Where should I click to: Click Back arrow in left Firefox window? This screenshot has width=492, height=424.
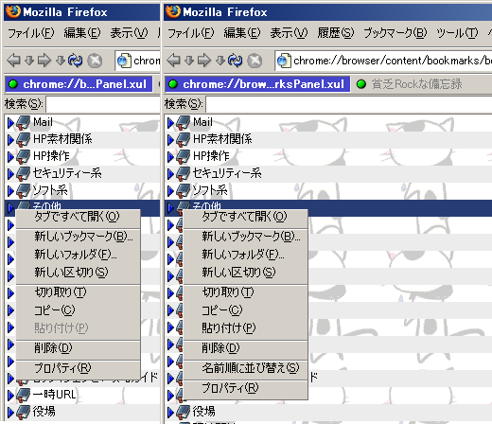point(14,60)
